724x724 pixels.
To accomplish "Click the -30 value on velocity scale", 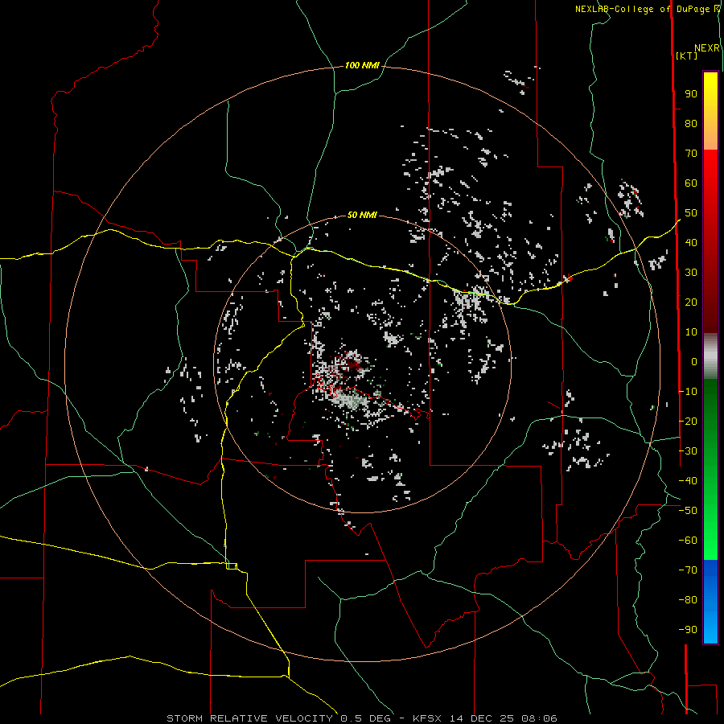I will pyautogui.click(x=688, y=451).
